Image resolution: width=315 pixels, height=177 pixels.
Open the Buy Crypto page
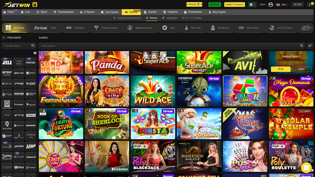coord(217,12)
